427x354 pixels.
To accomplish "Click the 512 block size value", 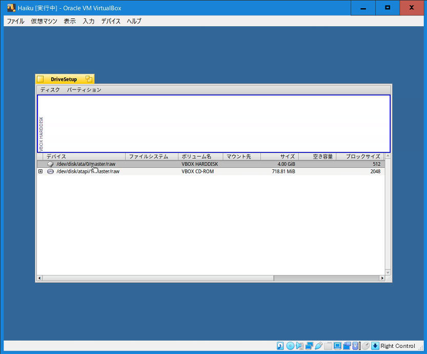I will [x=377, y=164].
